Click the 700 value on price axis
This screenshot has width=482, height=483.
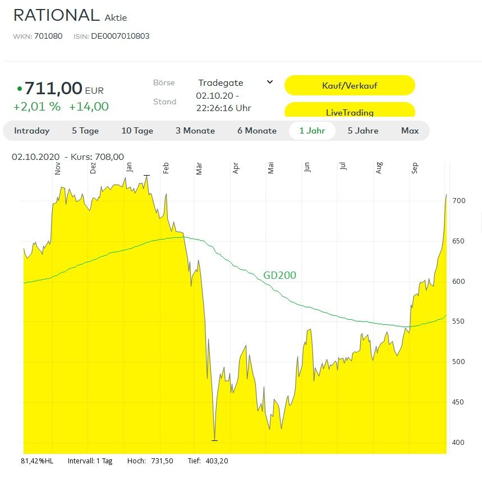coord(458,201)
